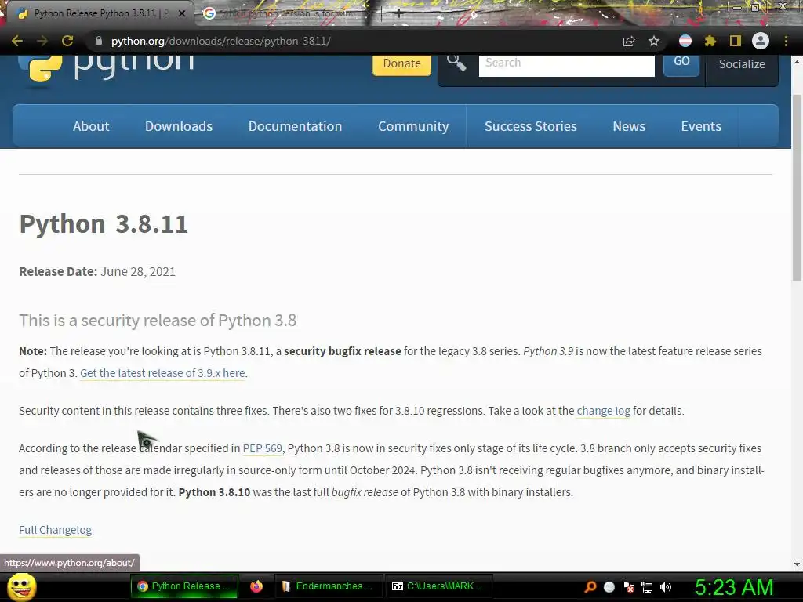Click 'This is a security release of Python 3.8' heading

coord(158,321)
